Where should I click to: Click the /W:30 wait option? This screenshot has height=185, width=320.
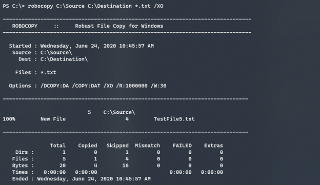click(158, 86)
